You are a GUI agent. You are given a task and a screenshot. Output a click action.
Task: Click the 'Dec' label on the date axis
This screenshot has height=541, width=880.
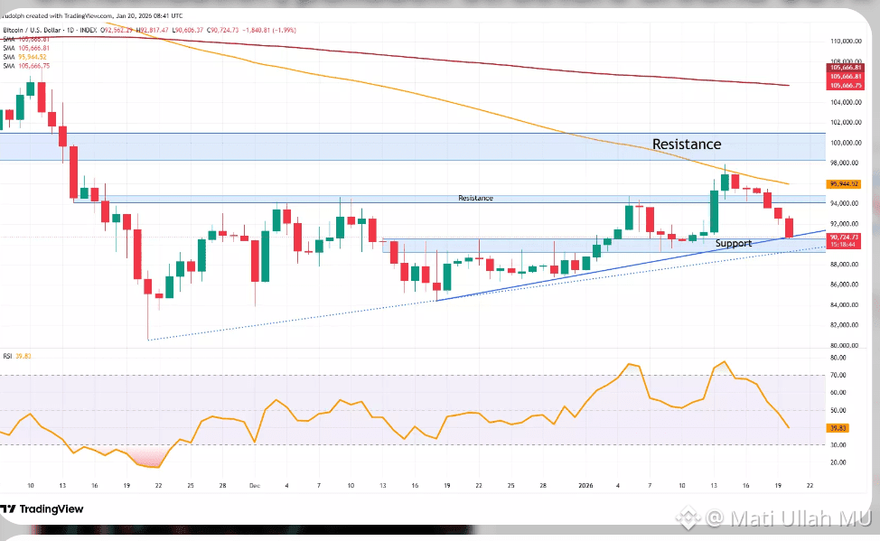tap(255, 485)
